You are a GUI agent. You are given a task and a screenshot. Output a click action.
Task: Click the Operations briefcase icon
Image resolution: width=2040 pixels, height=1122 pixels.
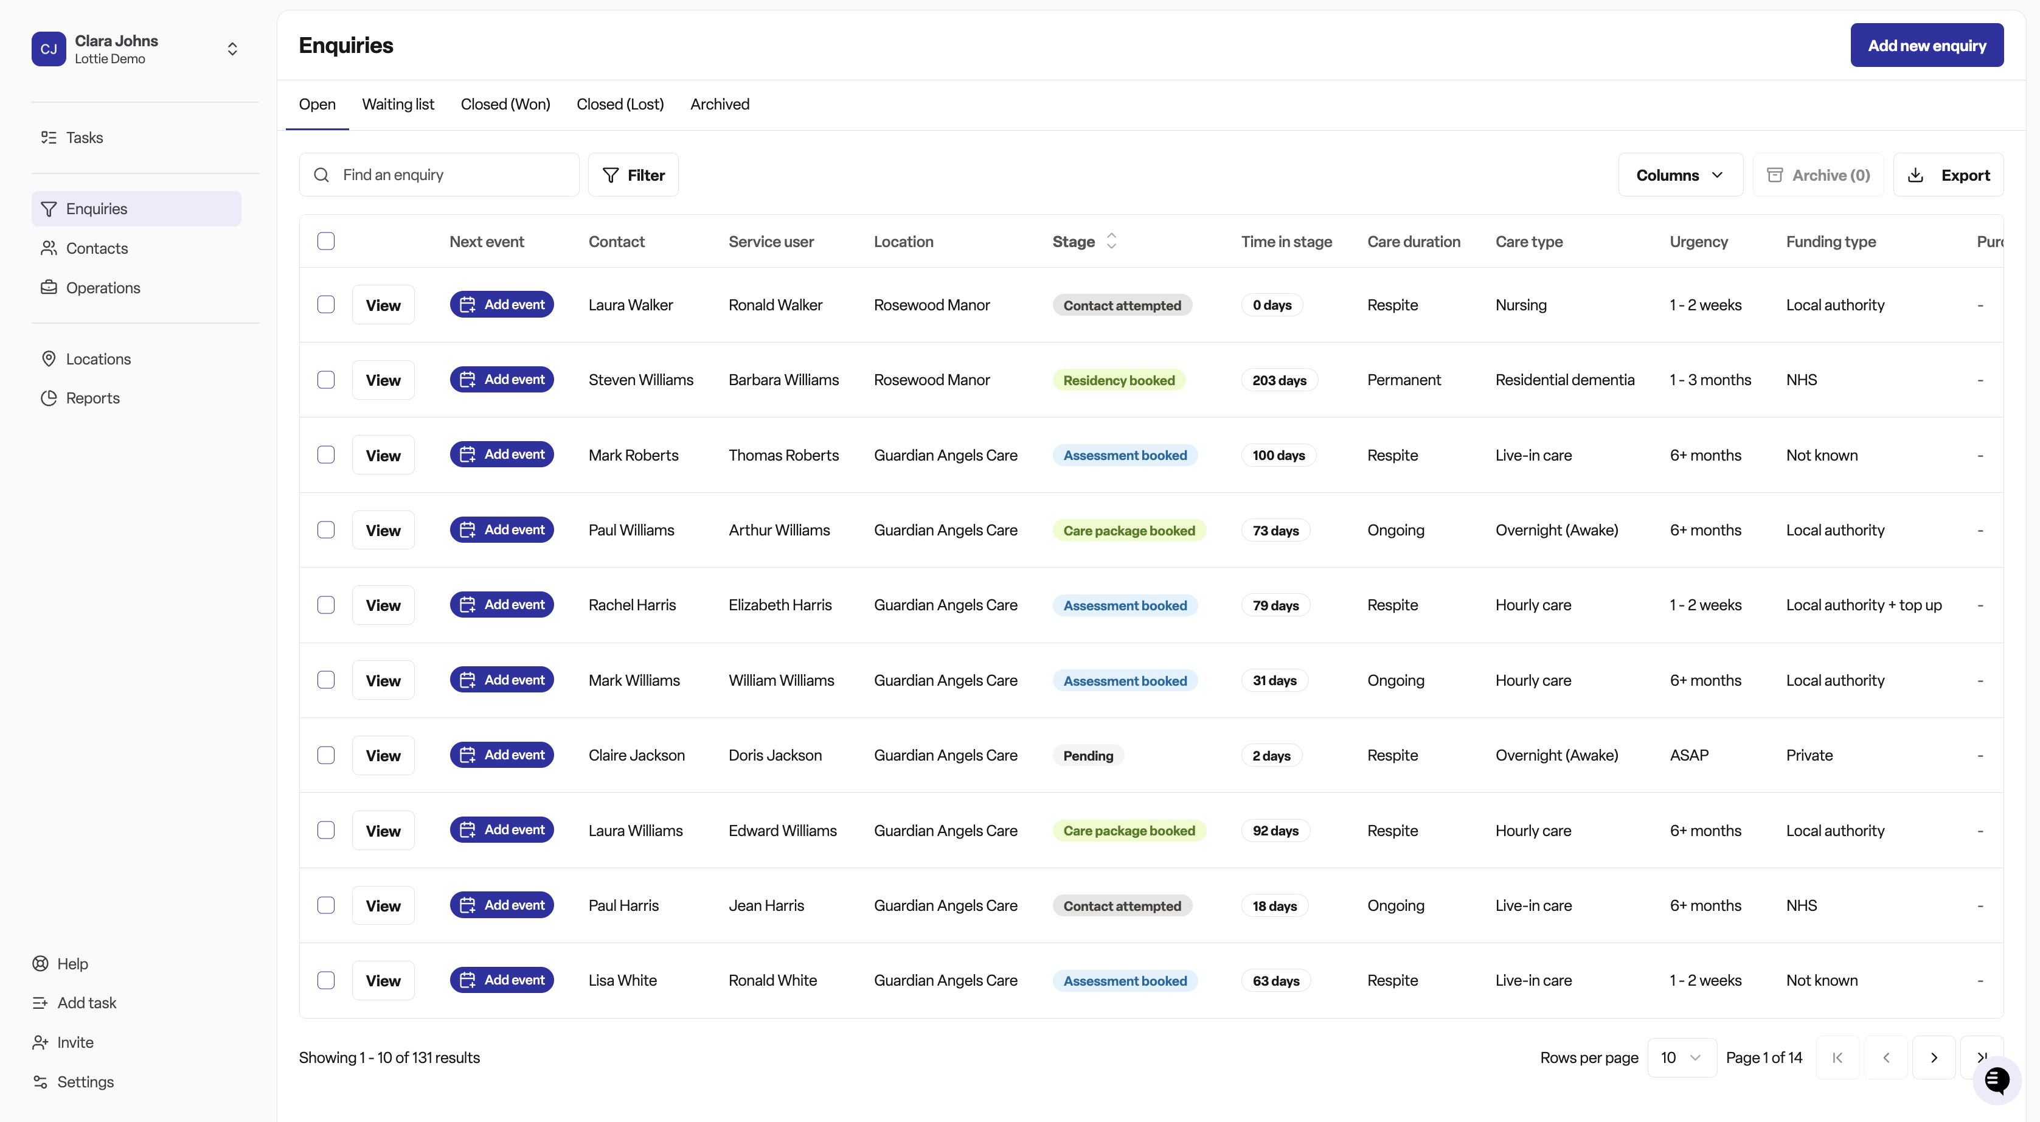pyautogui.click(x=48, y=288)
